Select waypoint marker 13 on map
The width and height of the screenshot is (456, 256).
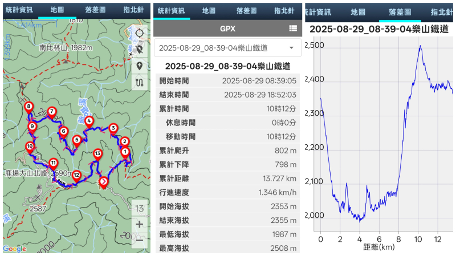[x=97, y=155]
